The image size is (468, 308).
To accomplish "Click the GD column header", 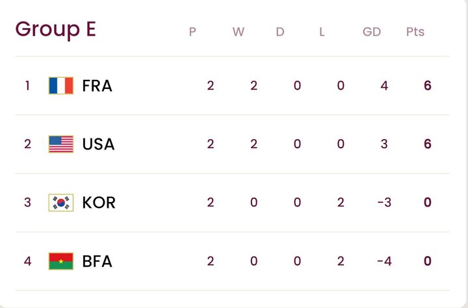I will pos(372,32).
